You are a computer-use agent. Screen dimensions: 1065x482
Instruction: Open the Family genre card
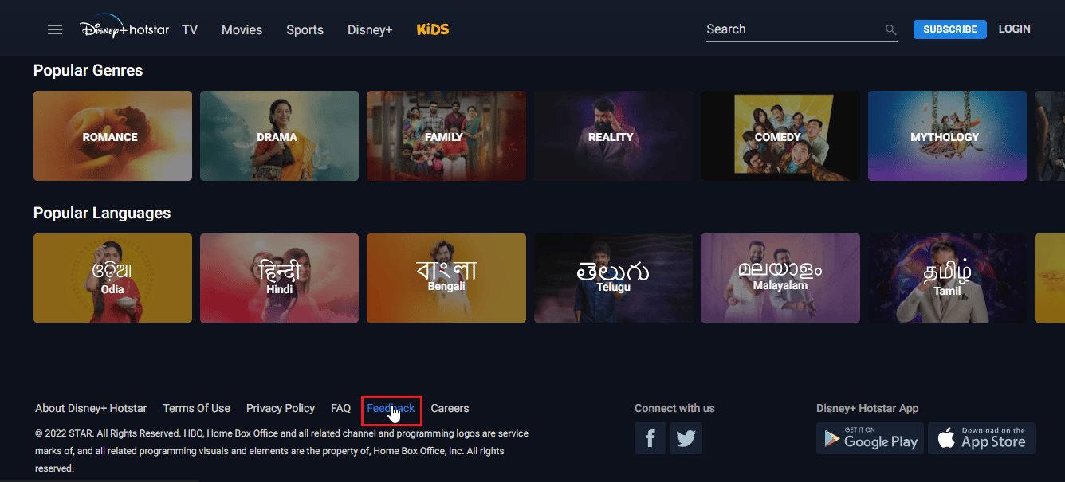point(446,135)
